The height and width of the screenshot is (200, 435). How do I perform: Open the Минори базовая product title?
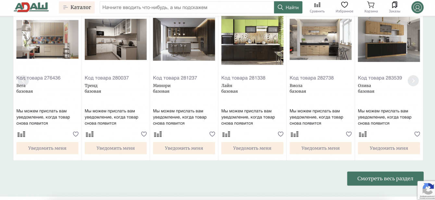point(162,88)
